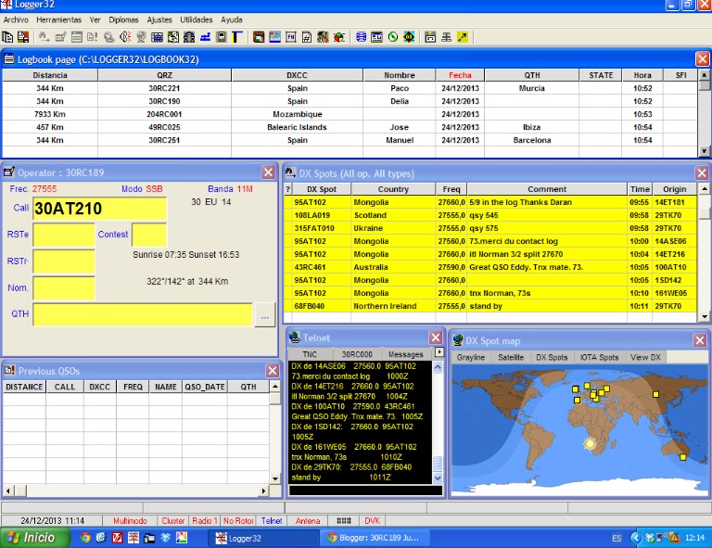The width and height of the screenshot is (712, 548).
Task: Click the hash symbol document toolbar icon
Action: click(307, 37)
